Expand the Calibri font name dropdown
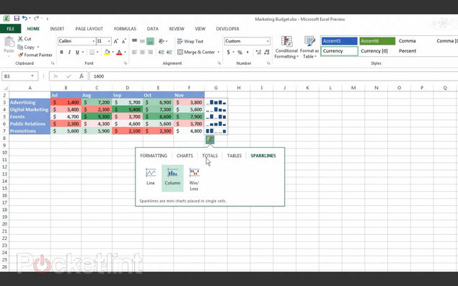458x286 pixels. [94, 41]
